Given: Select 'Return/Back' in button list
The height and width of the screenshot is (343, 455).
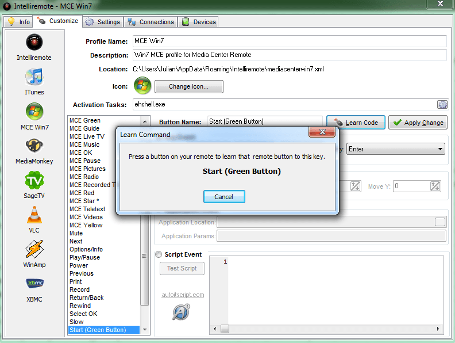Looking at the screenshot, I should [x=87, y=298].
